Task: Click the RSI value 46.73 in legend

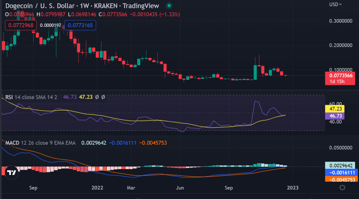Action: coord(69,97)
